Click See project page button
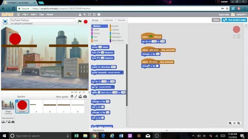Image resolution: width=248 pixels, height=139 pixels. (x=234, y=20)
